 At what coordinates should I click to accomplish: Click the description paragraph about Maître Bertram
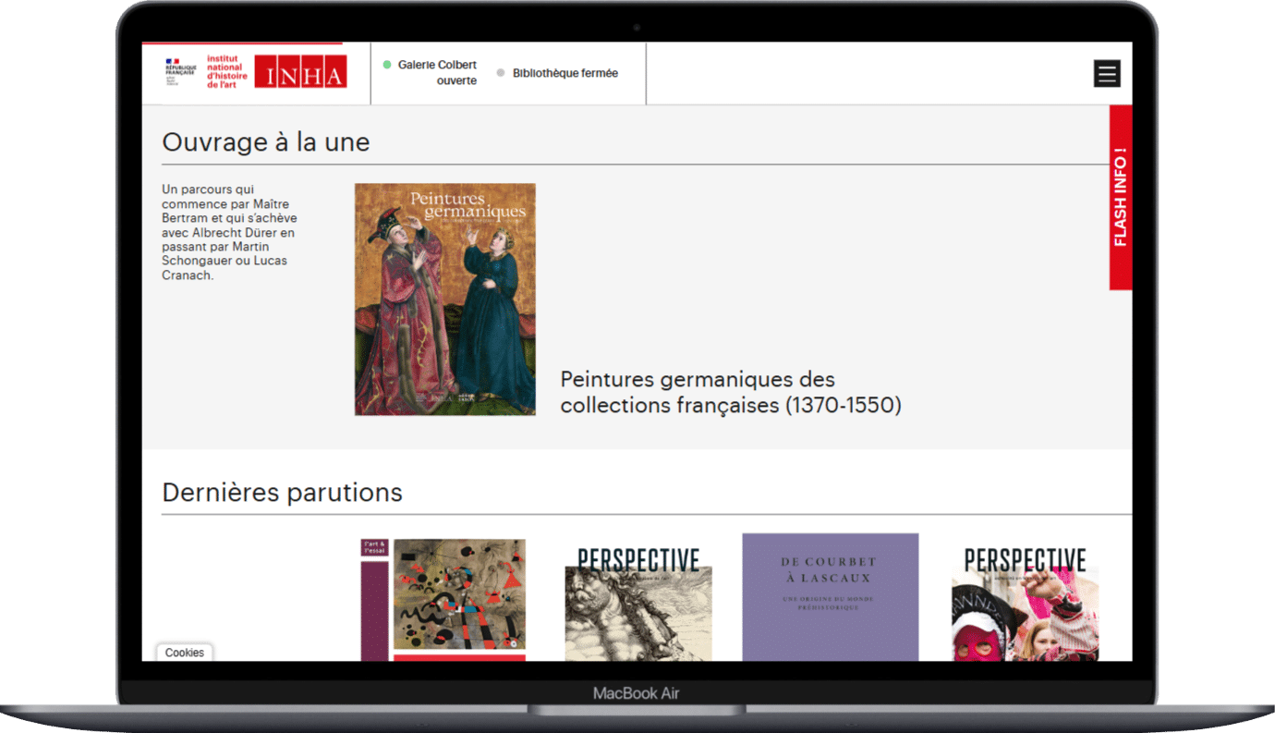tap(229, 232)
